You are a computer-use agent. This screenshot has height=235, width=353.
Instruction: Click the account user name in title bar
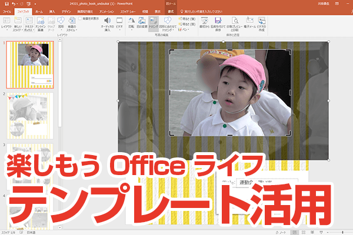[x=324, y=4]
